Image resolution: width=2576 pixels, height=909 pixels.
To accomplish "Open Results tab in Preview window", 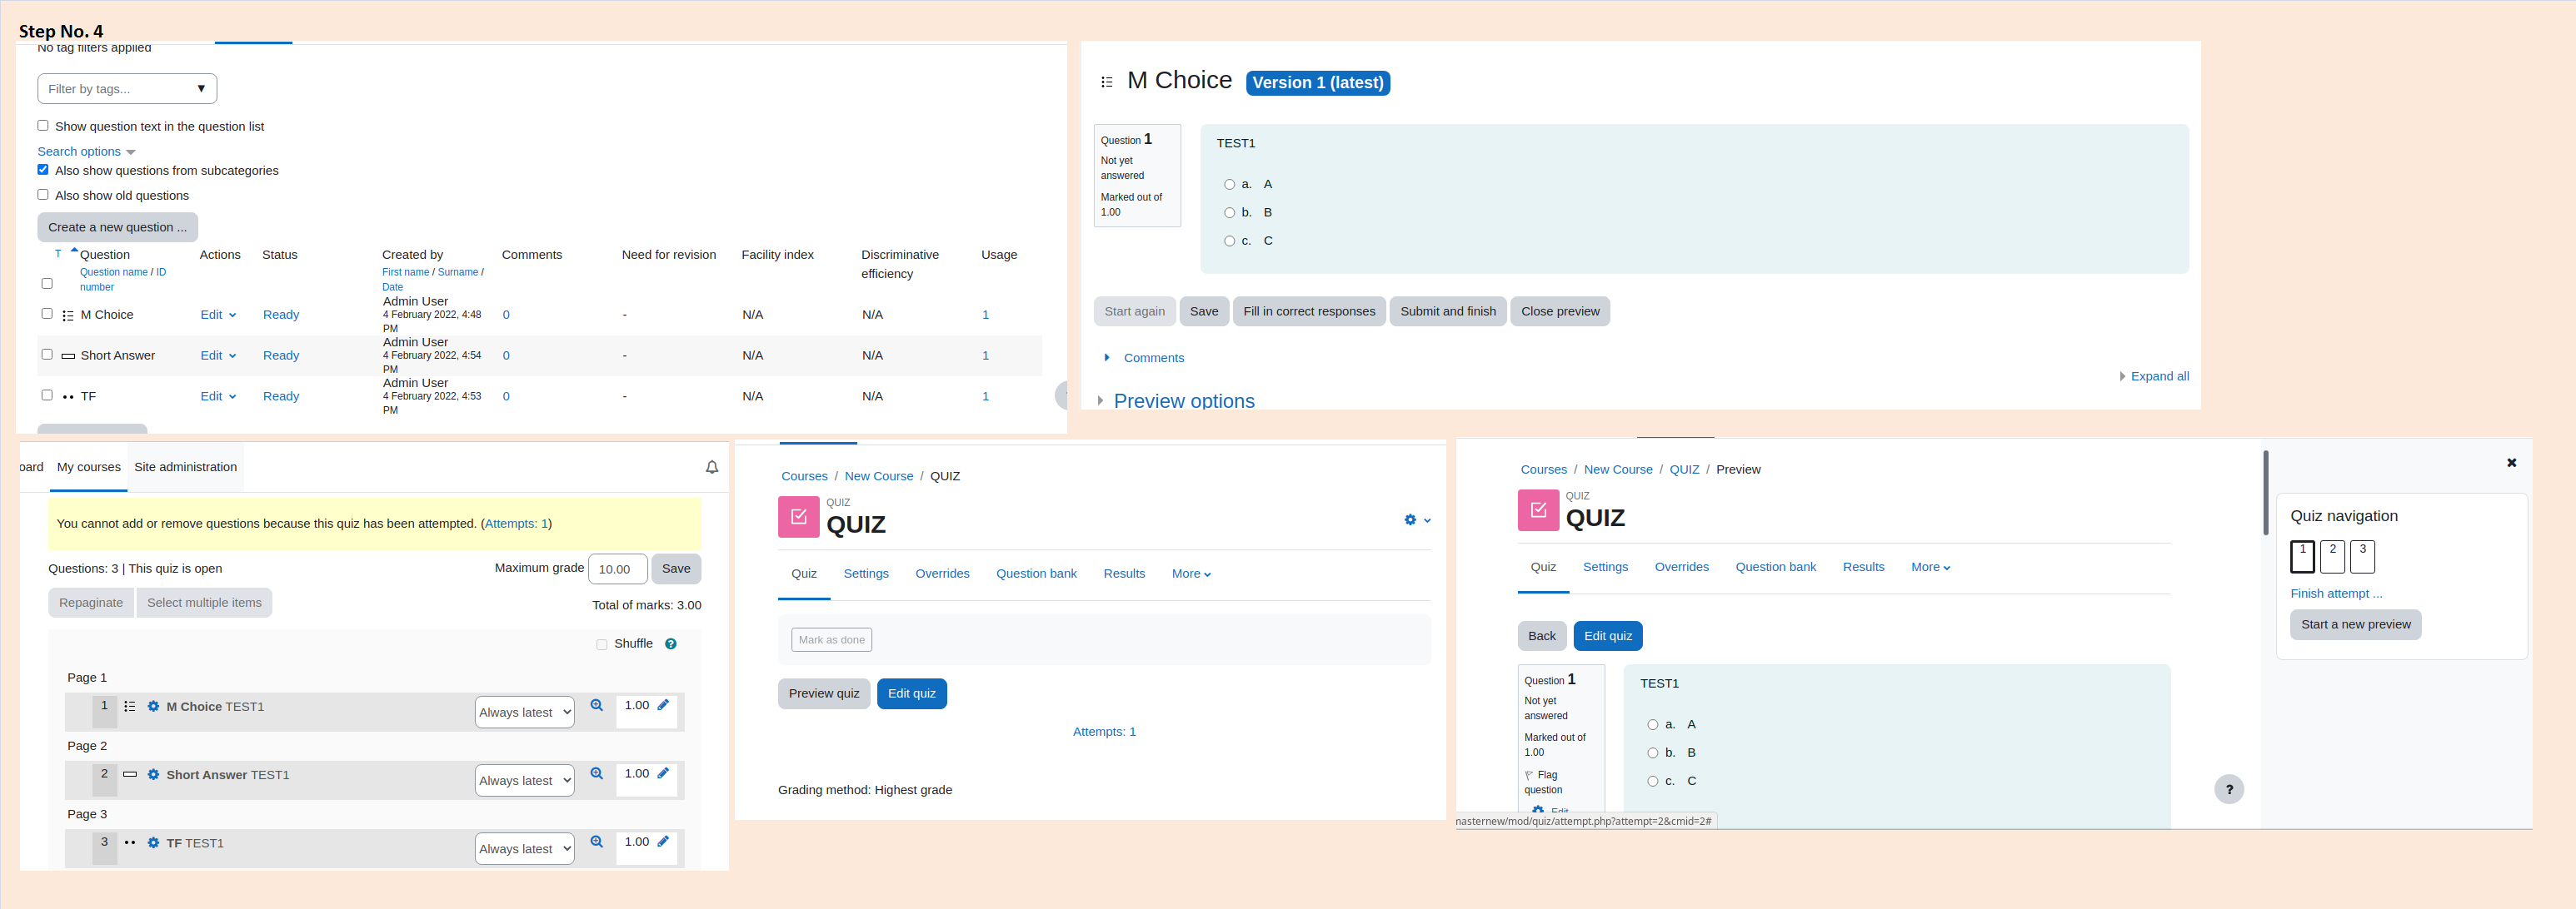I will pos(1863,566).
